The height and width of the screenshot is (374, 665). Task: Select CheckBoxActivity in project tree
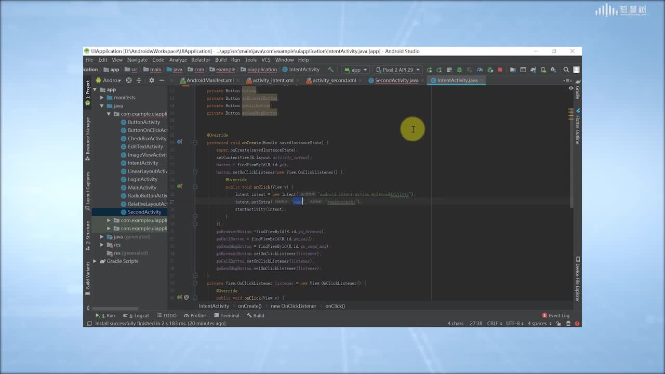click(x=147, y=139)
